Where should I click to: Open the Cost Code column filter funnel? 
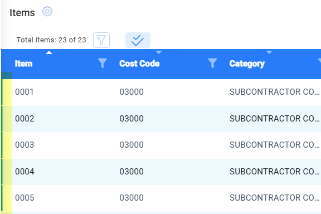(x=212, y=63)
